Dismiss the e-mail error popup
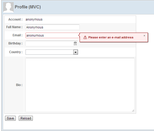The height and width of the screenshot is (131, 154). coord(144,36)
